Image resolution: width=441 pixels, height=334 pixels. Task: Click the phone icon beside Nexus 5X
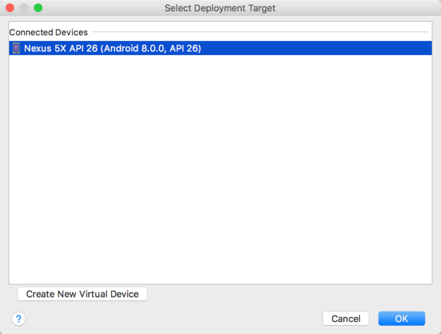tap(16, 49)
